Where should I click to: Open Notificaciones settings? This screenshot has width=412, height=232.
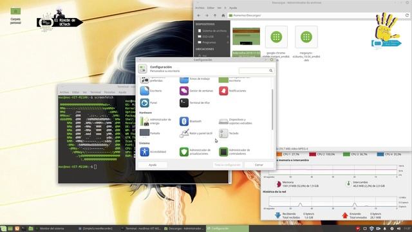click(x=232, y=91)
